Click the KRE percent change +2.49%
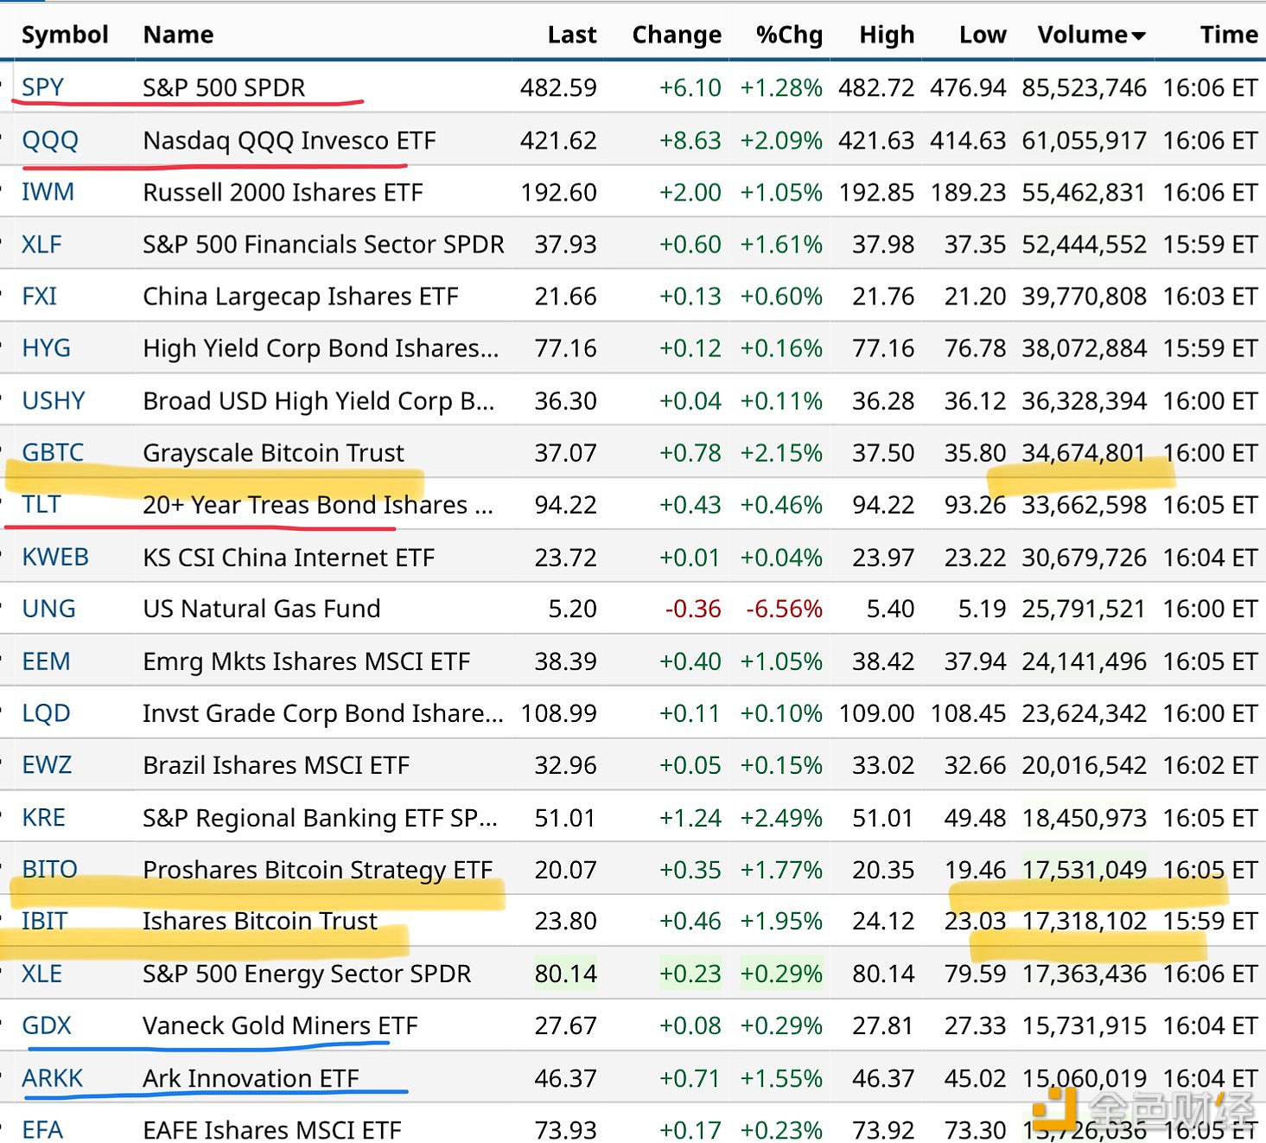This screenshot has width=1266, height=1143. coord(781,818)
